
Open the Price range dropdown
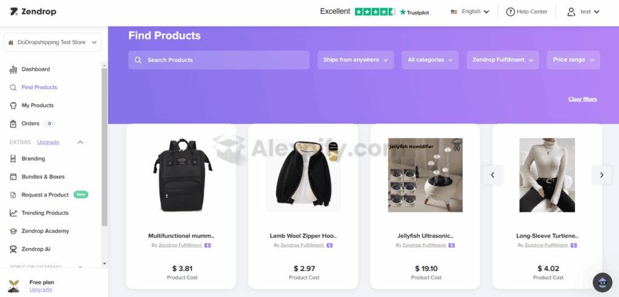573,60
